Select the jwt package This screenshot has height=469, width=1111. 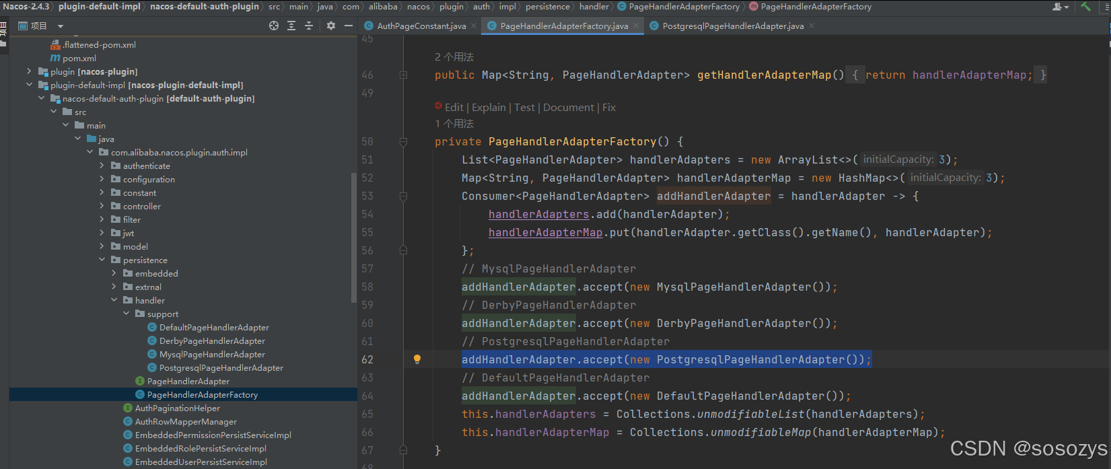click(129, 233)
